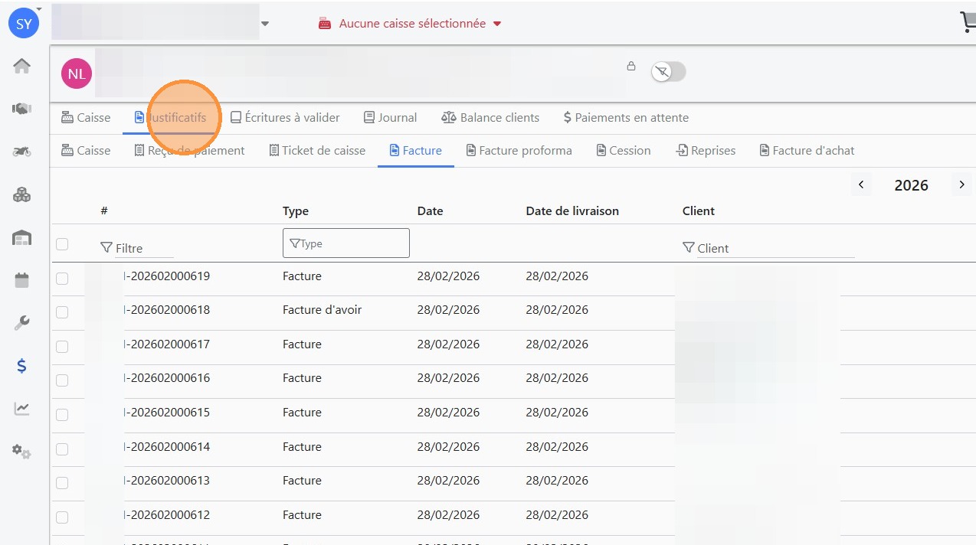Switch to the Journal tab
The height and width of the screenshot is (545, 976).
pos(390,118)
